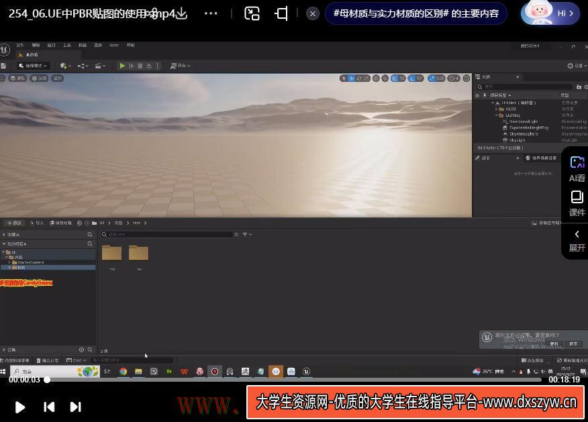The width and height of the screenshot is (588, 422).
Task: Click the world/local coordinate globe icon
Action: pyautogui.click(x=376, y=78)
